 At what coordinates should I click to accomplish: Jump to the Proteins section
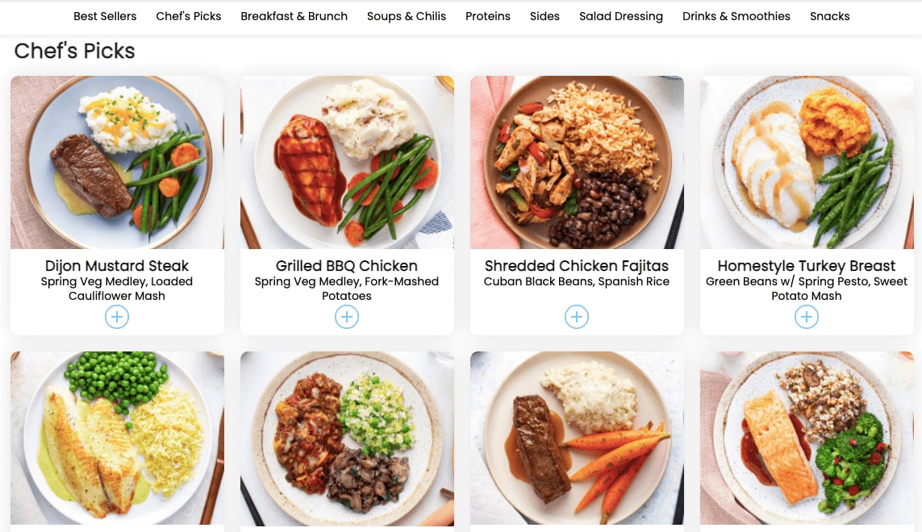(488, 16)
